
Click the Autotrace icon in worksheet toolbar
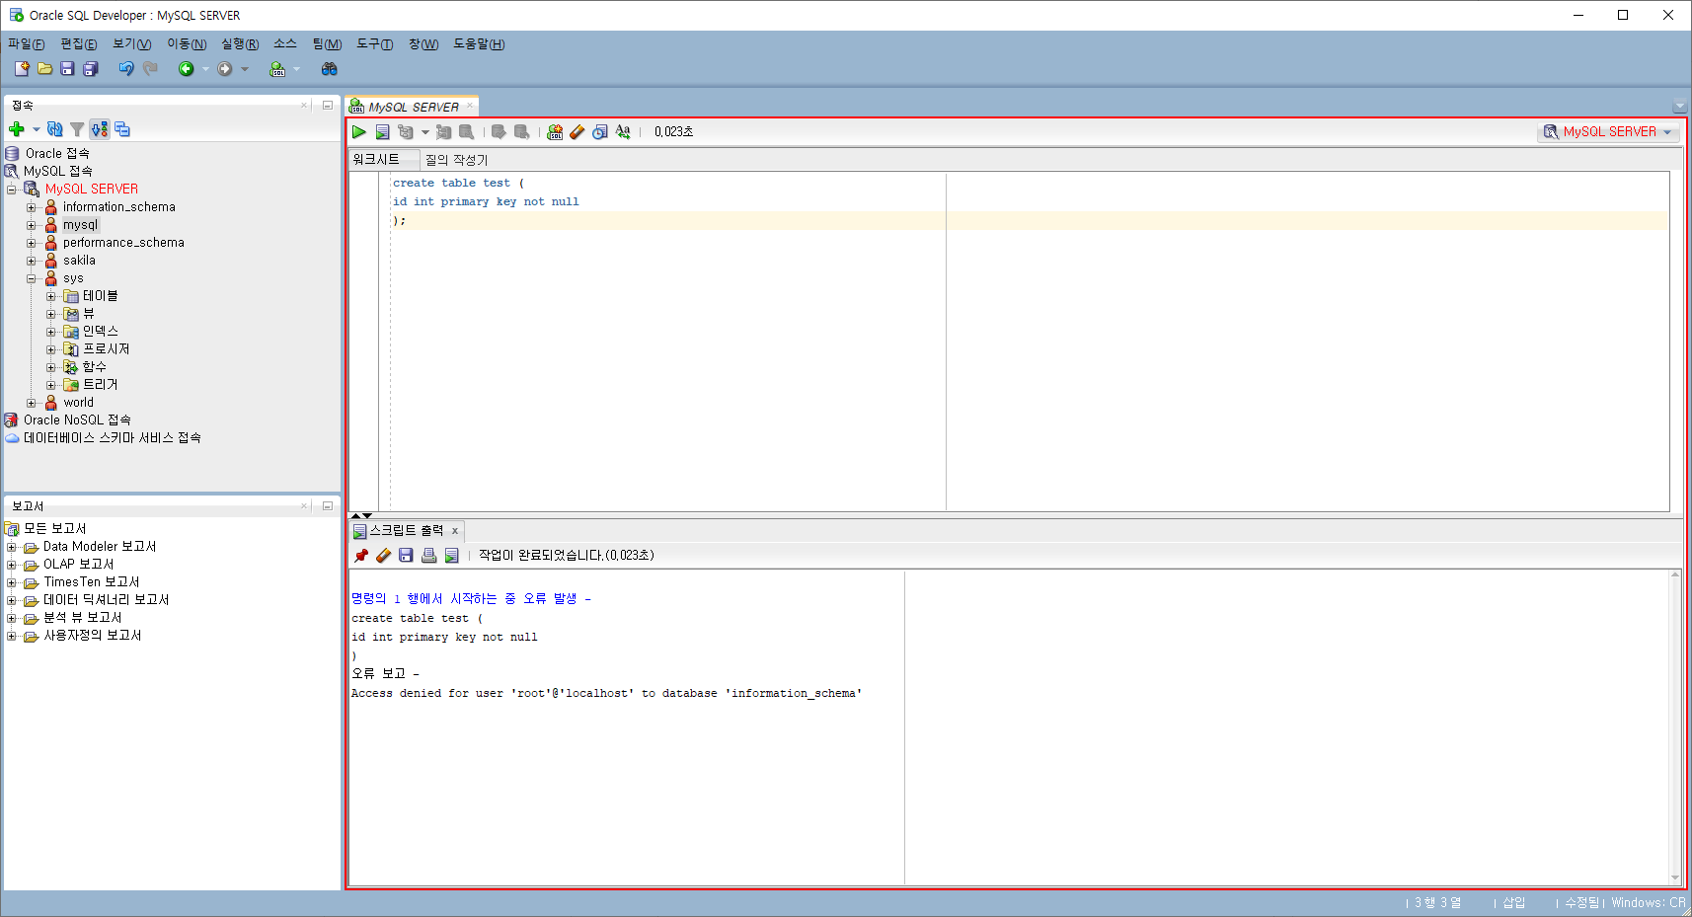pos(443,132)
